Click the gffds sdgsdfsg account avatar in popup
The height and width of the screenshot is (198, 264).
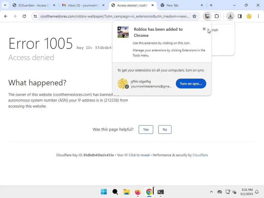click(123, 84)
